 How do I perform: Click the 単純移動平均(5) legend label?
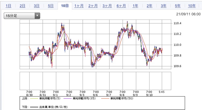(x=50, y=98)
